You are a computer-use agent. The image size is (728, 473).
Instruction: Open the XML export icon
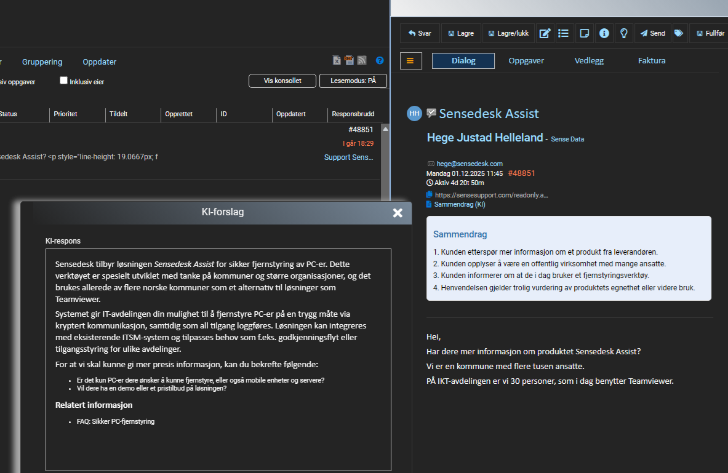click(349, 60)
